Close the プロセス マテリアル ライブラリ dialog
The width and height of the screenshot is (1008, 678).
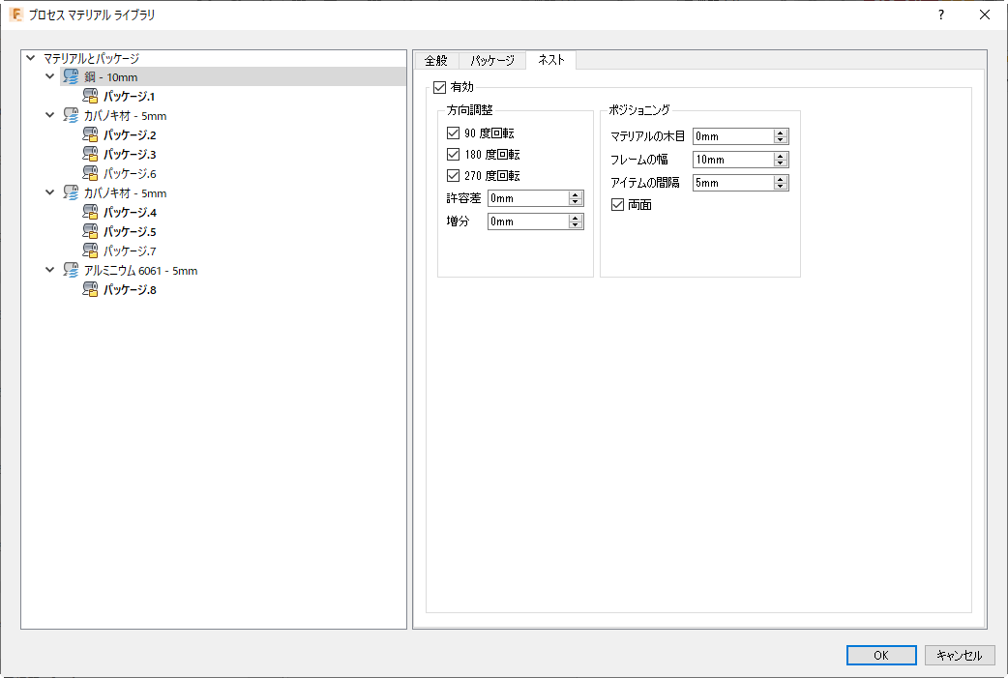[984, 15]
